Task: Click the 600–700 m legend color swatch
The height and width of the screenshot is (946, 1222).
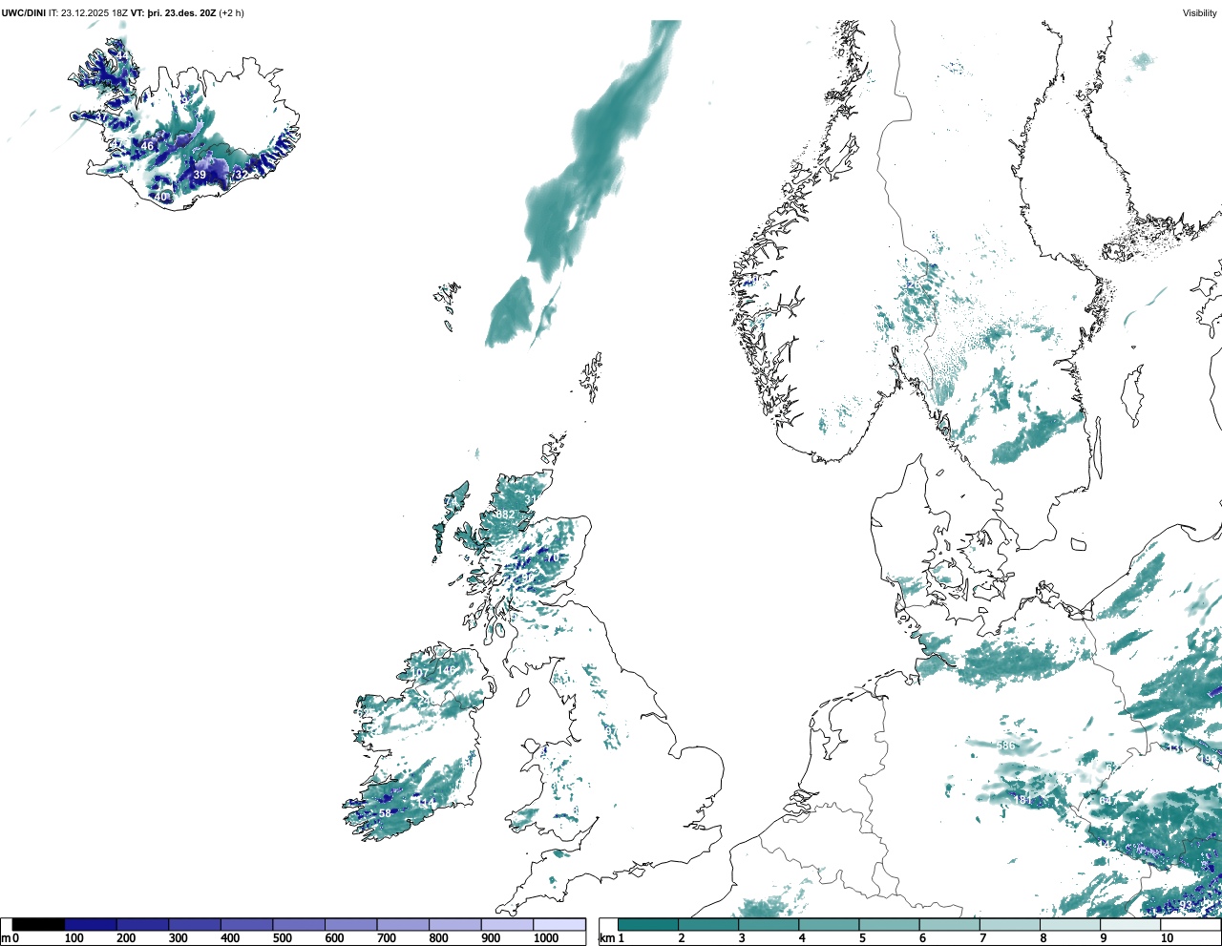Action: pos(350,924)
